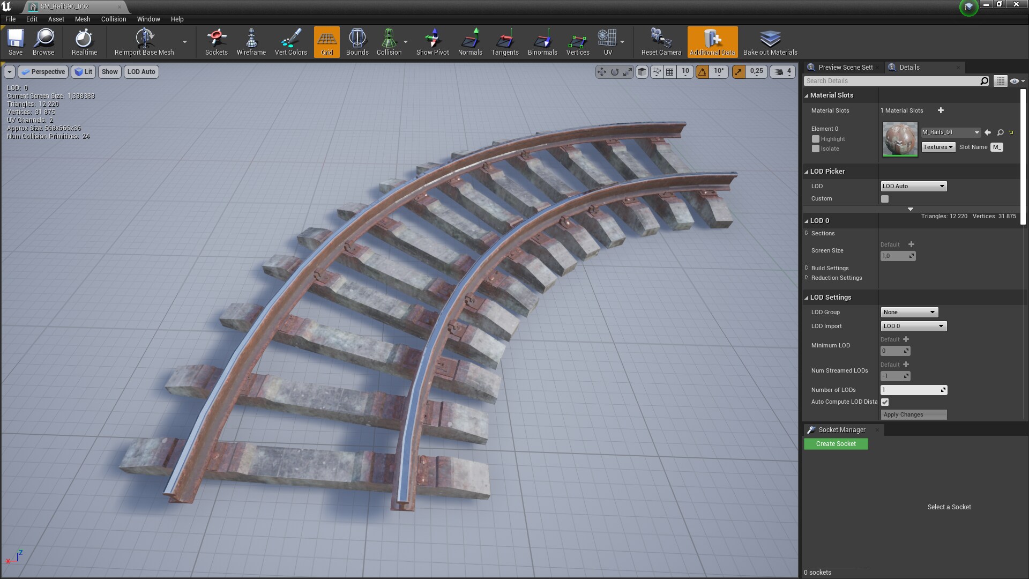The image size is (1029, 579).
Task: Check the Isolate checkbox
Action: click(x=816, y=149)
